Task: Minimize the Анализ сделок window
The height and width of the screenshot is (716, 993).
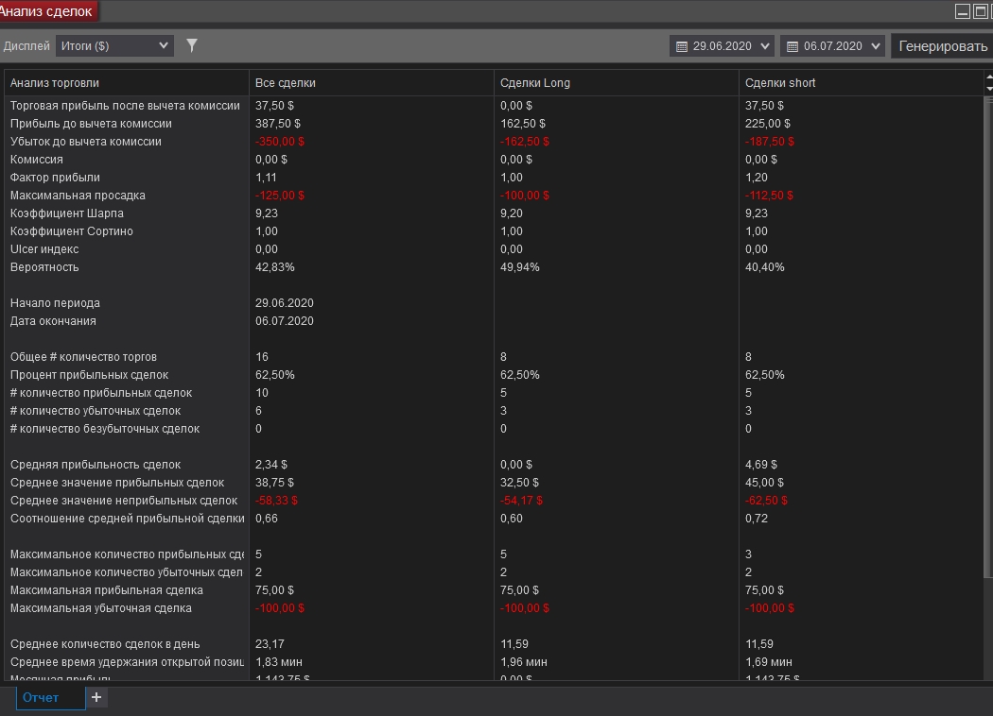Action: coord(963,11)
